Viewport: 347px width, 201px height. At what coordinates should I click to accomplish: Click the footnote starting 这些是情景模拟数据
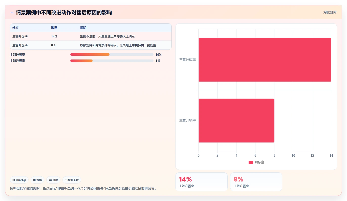pyautogui.click(x=83, y=189)
